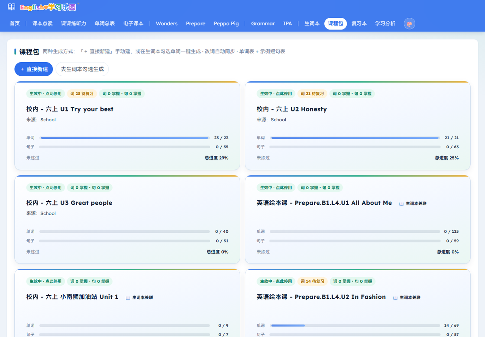Image resolution: width=485 pixels, height=337 pixels.
Task: Click 词 14 待复习 badge
Action: 312,281
